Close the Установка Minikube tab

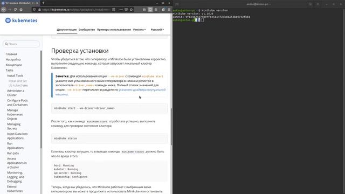37,3
